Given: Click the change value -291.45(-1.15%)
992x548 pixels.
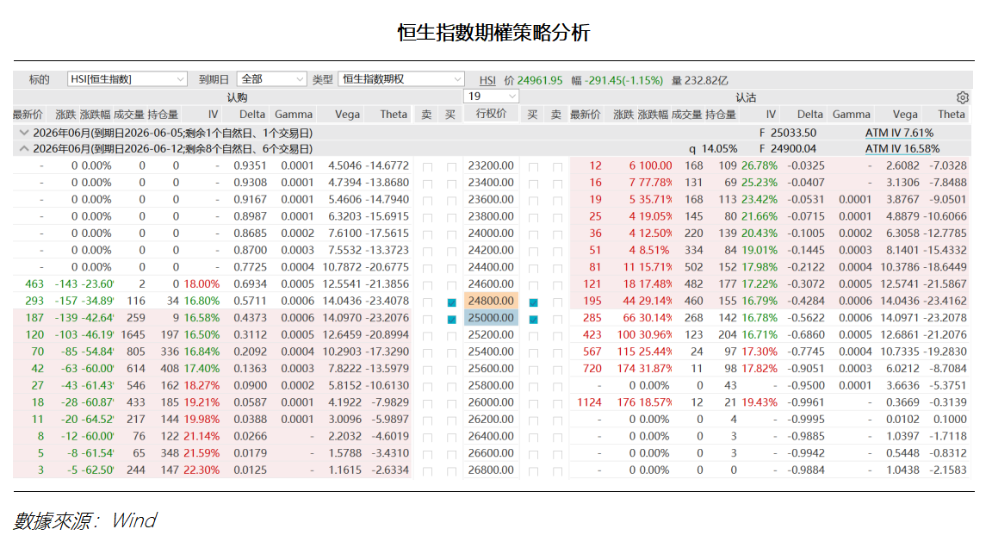Looking at the screenshot, I should point(623,80).
